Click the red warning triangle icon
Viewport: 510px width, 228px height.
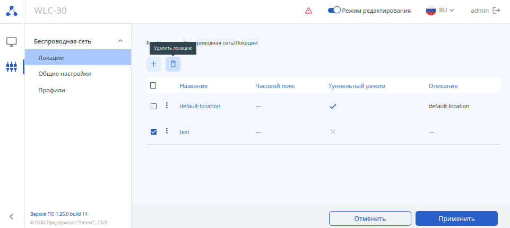pos(308,11)
